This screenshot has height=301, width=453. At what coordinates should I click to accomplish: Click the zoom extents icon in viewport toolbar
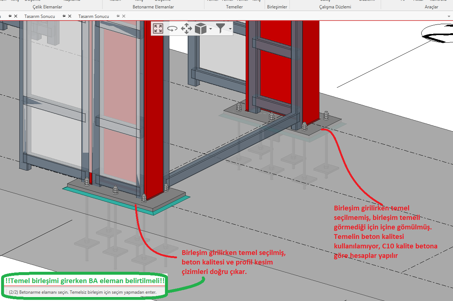(x=158, y=28)
